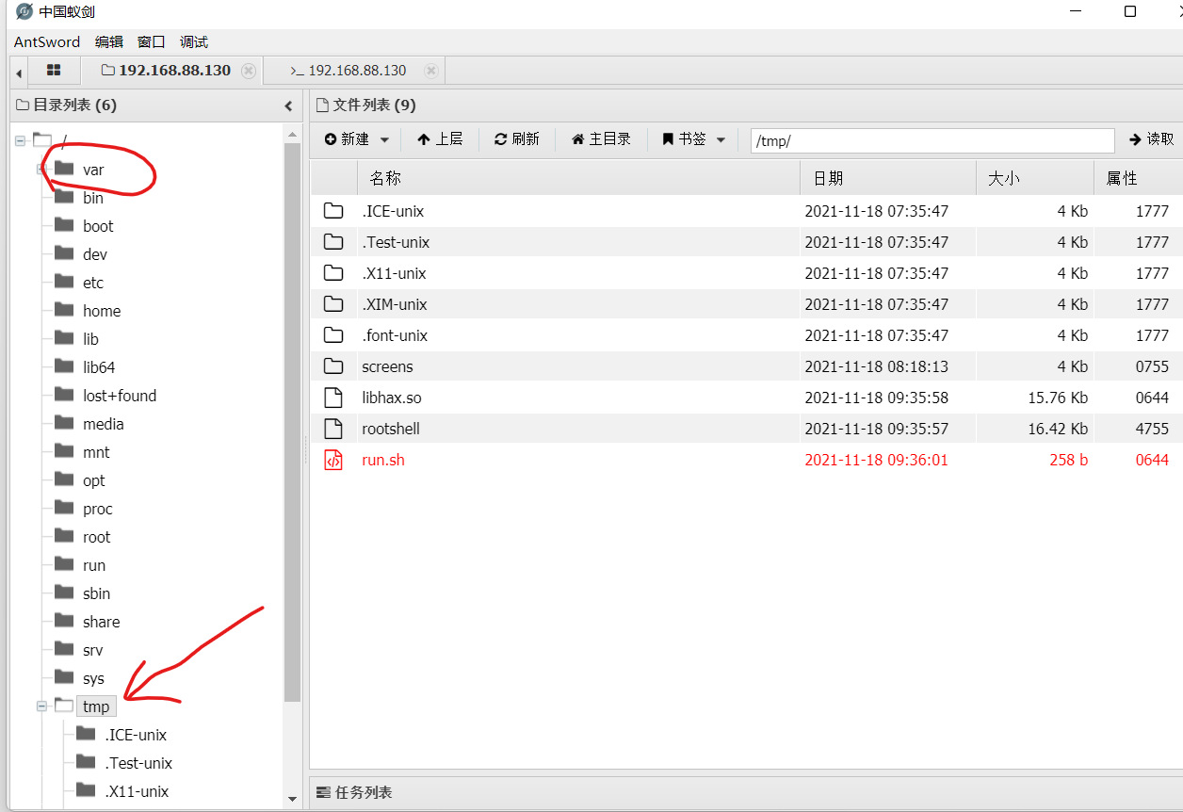Select the screens folder icon
1183x812 pixels.
333,366
